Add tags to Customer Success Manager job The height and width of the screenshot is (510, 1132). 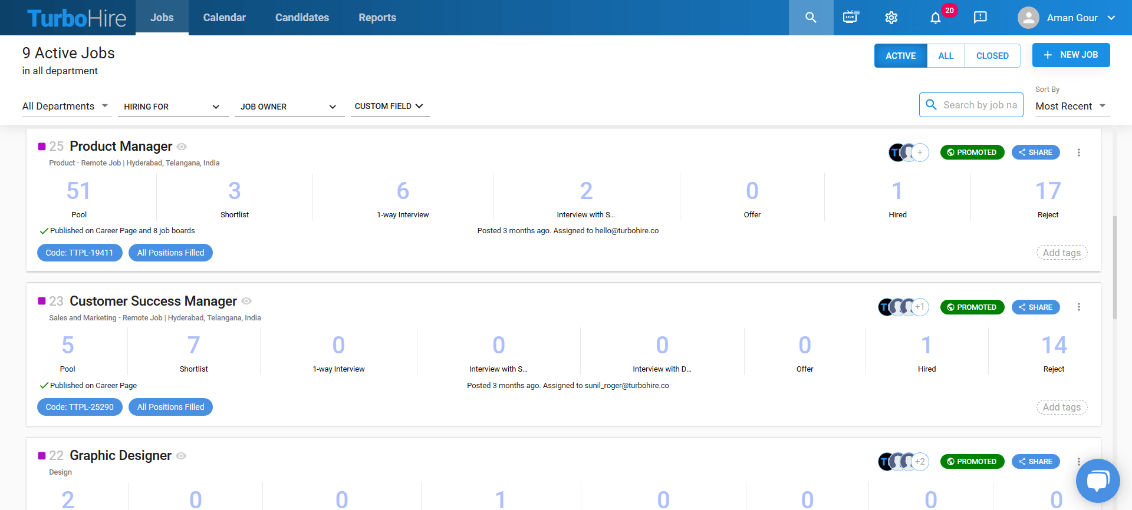pyautogui.click(x=1062, y=407)
